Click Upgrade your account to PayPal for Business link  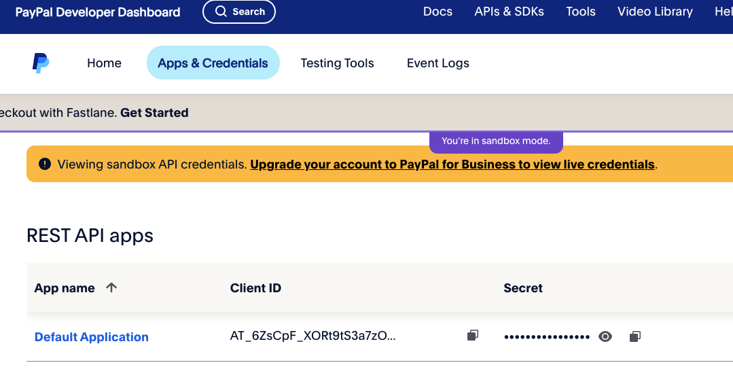[452, 164]
